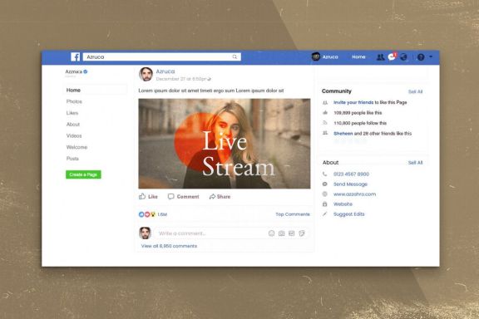Open Videos in the left menu
This screenshot has height=319, width=479.
(x=74, y=135)
